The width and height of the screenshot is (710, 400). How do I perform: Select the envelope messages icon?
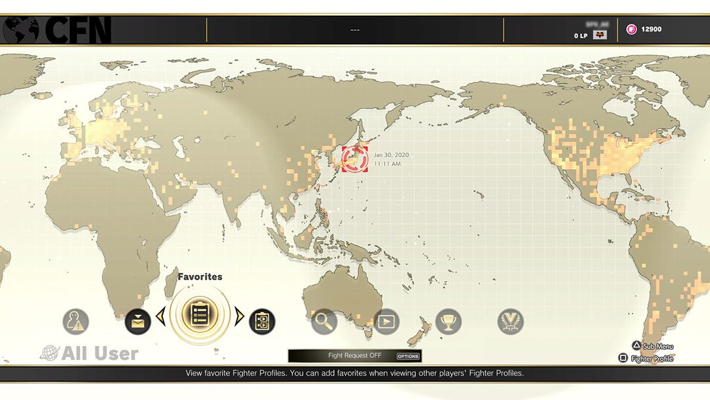[137, 322]
